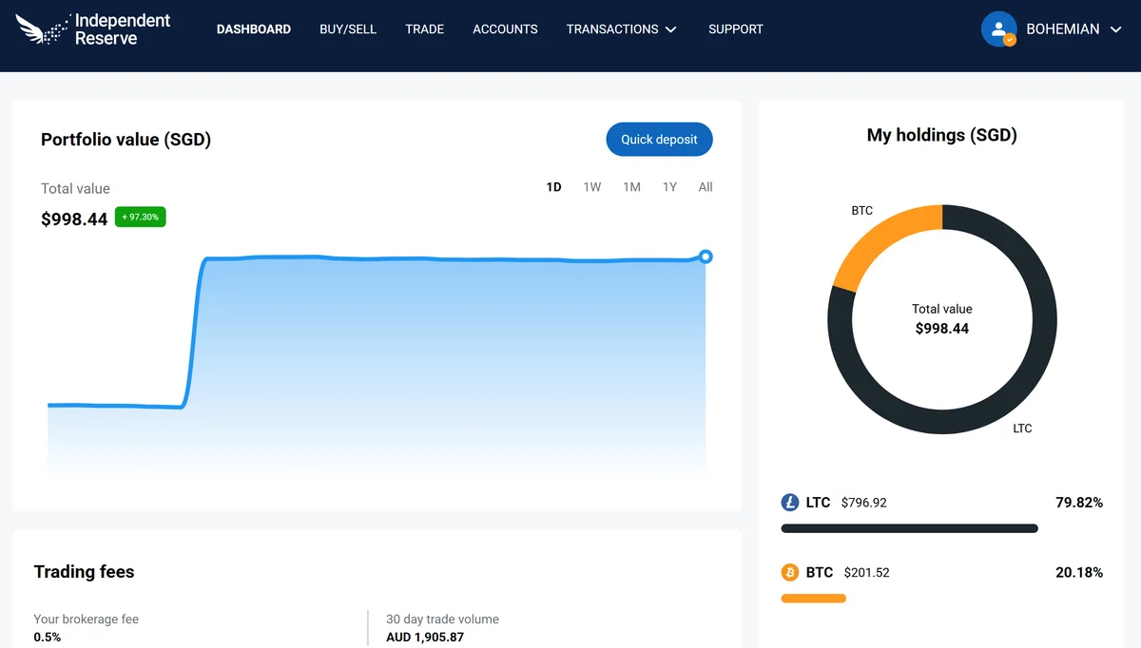Select the 1D chart range

[554, 187]
